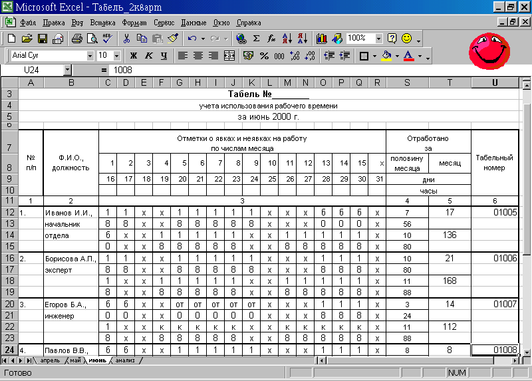This screenshot has width=532, height=381.
Task: Click the Open folder icon
Action: click(27, 39)
